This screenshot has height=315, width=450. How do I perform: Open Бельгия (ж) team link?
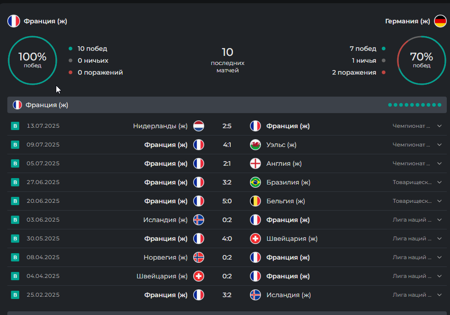point(286,201)
